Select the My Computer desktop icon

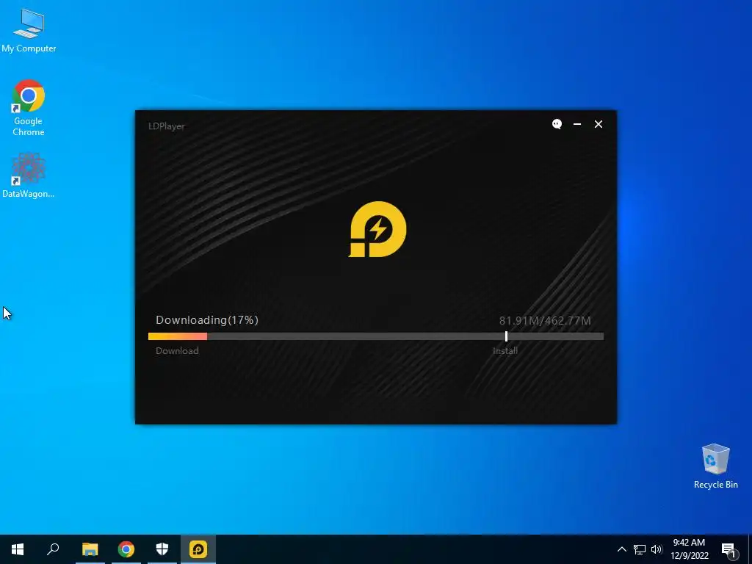pos(29,31)
